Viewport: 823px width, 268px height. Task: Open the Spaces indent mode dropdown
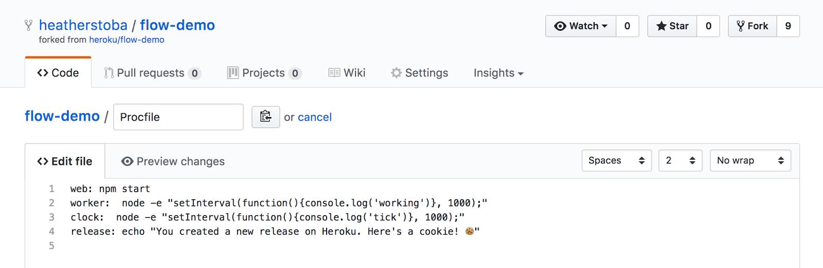coord(616,161)
